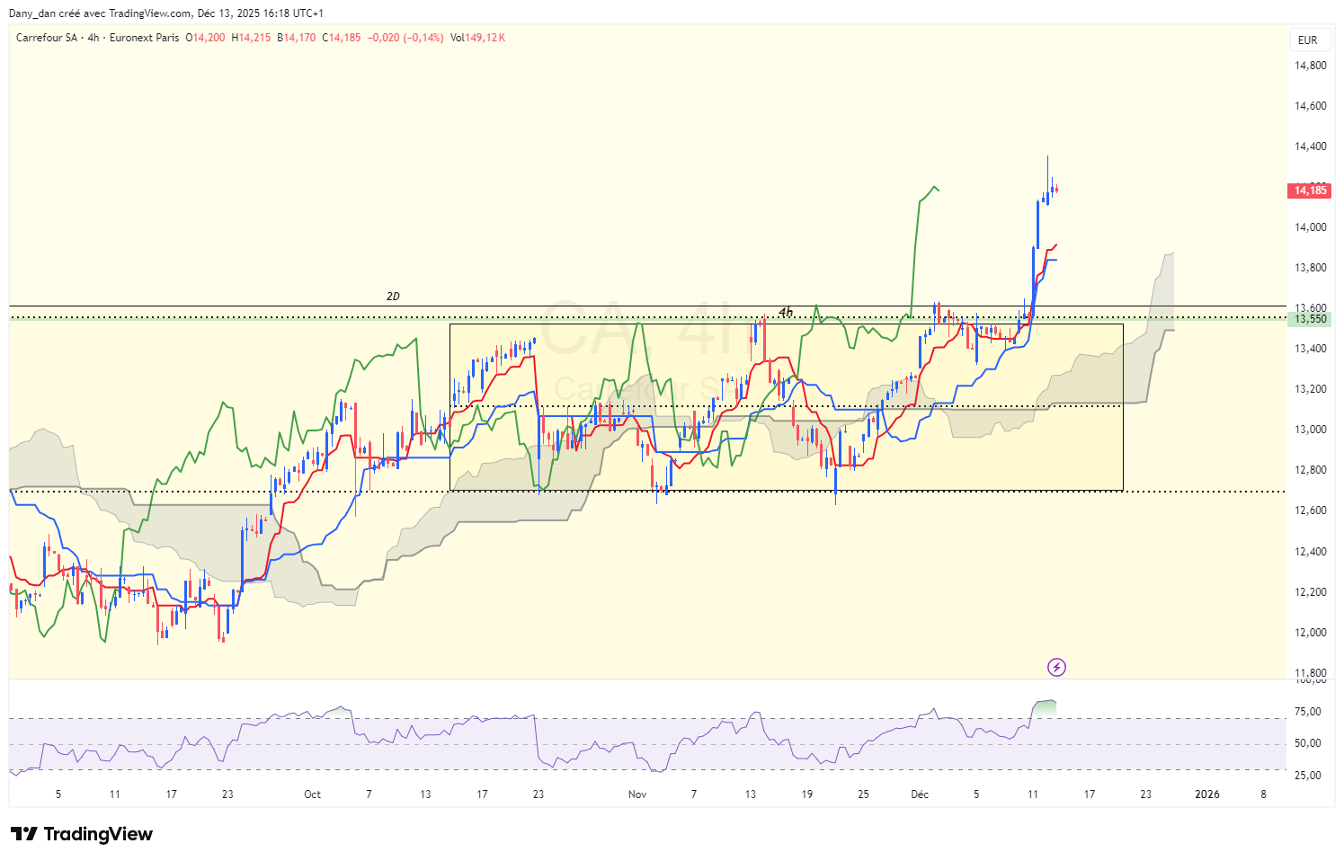Click the "19" date on time axis
The width and height of the screenshot is (1344, 861).
[807, 794]
